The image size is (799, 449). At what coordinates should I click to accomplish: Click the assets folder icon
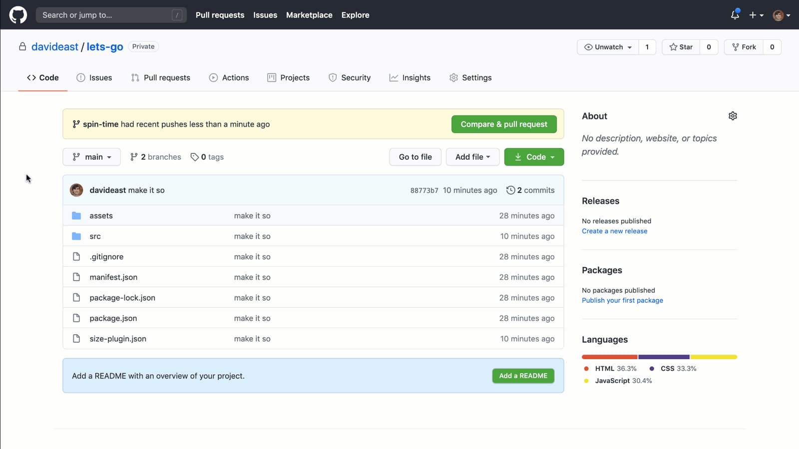coord(76,216)
